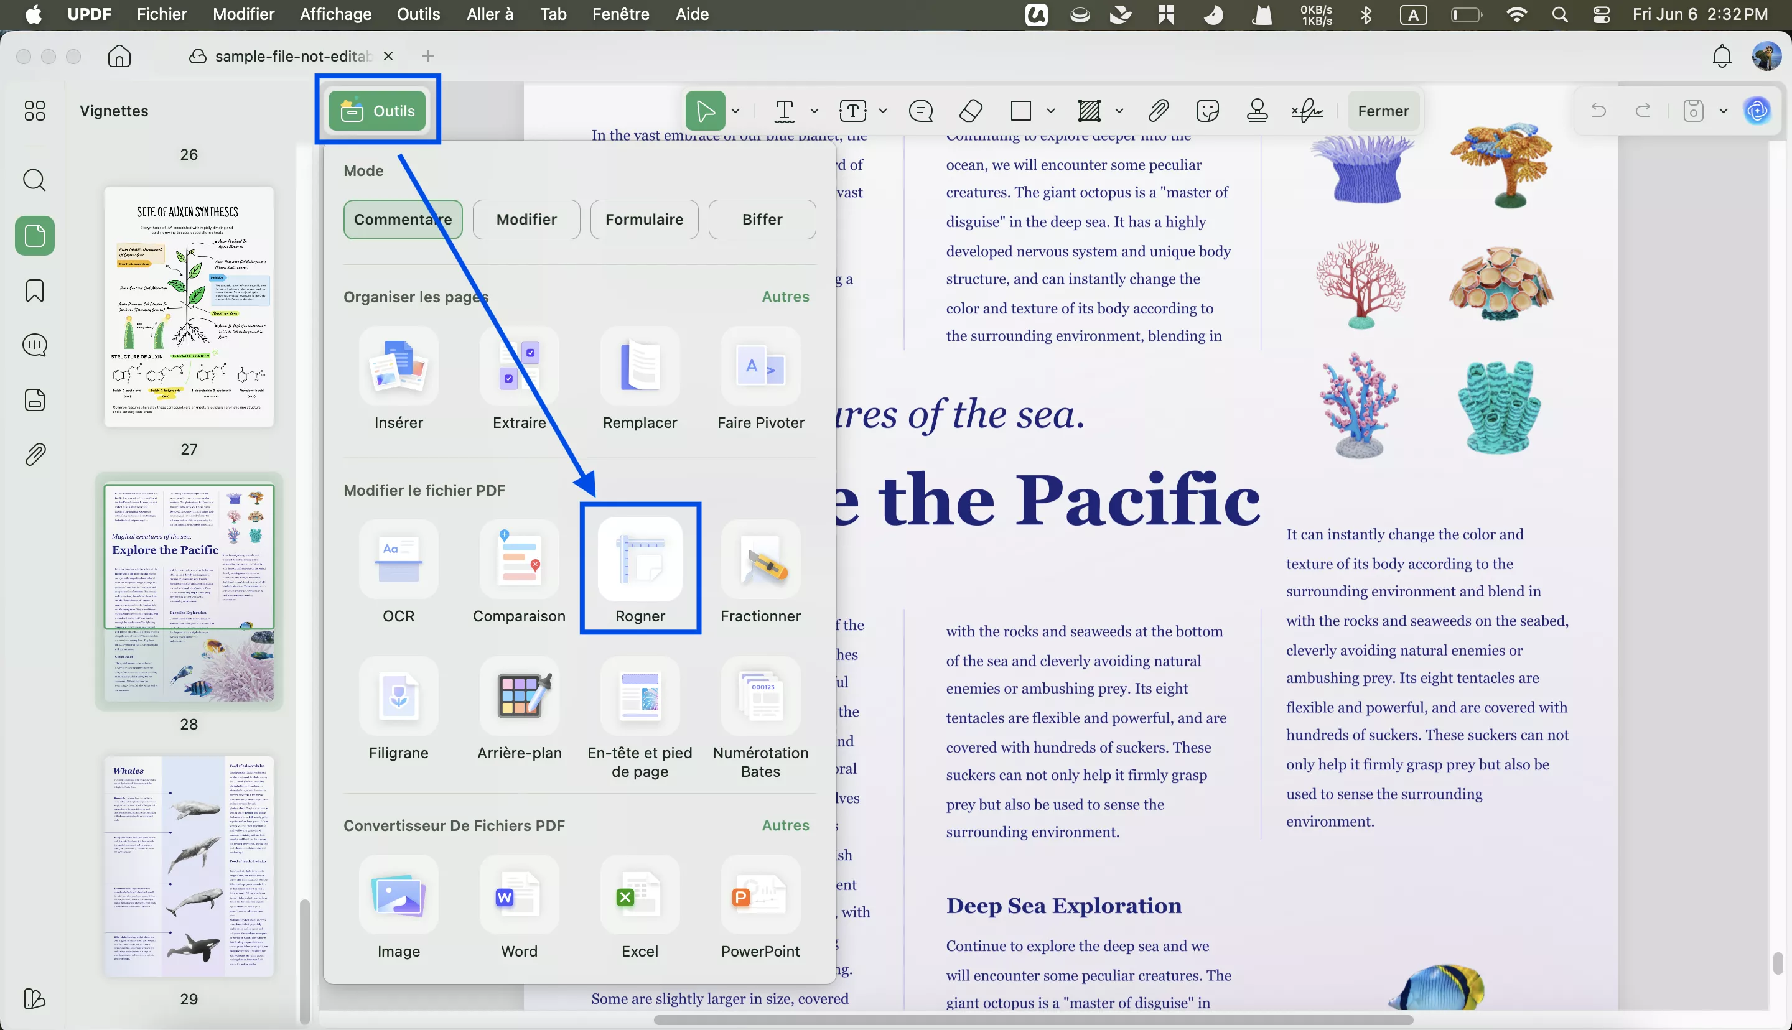Expand the text box dropdown arrow
Image resolution: width=1792 pixels, height=1030 pixels.
[x=883, y=111]
